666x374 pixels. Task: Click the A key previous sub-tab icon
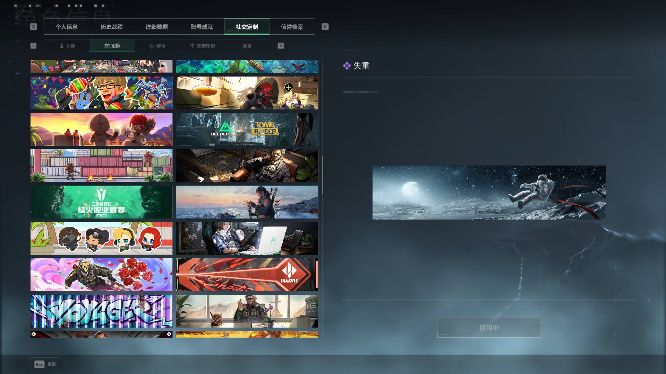point(33,46)
